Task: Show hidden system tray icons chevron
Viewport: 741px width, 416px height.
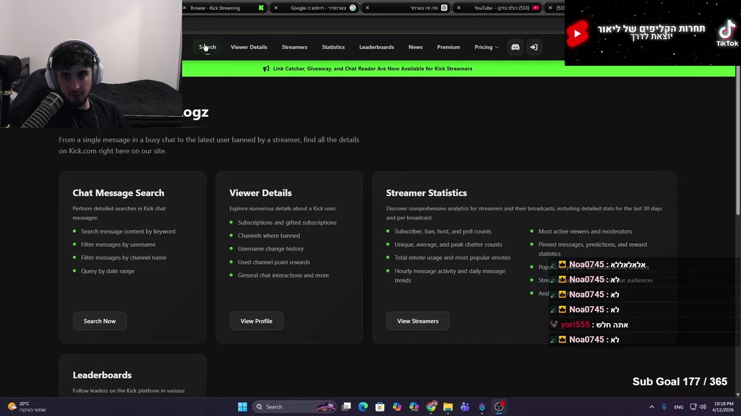Action: (x=651, y=407)
